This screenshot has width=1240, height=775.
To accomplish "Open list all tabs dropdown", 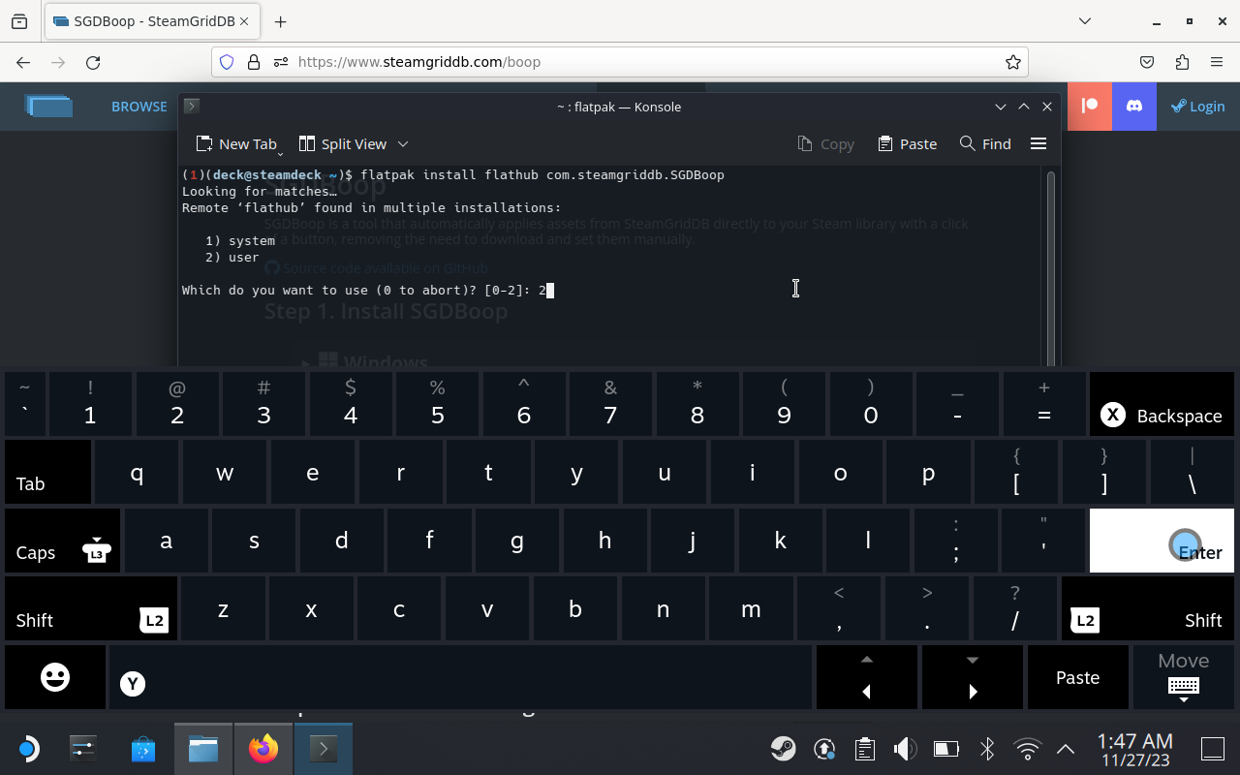I will click(x=1085, y=21).
